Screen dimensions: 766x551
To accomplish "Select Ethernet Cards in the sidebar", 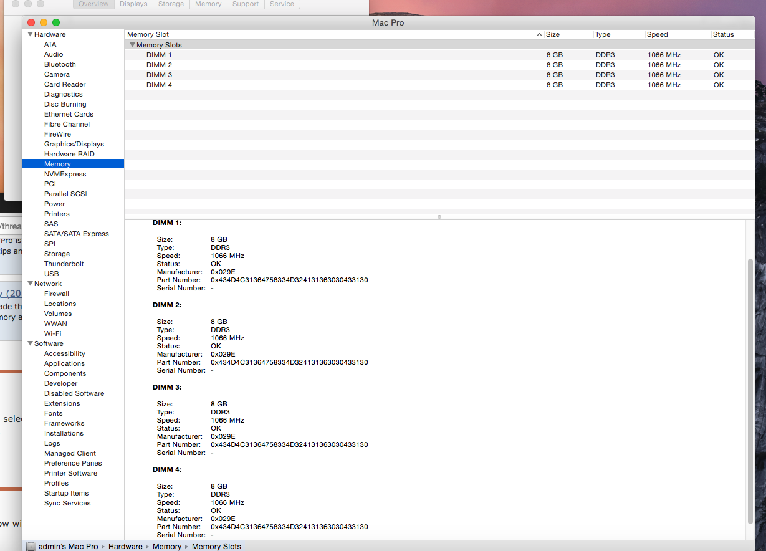I will 69,114.
